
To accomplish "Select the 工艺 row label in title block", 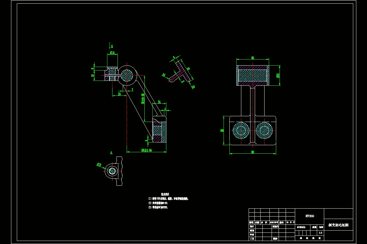I will point(252,239).
